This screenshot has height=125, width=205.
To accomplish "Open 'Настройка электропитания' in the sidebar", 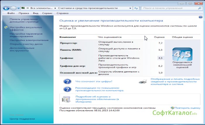I will (x=25, y=40).
